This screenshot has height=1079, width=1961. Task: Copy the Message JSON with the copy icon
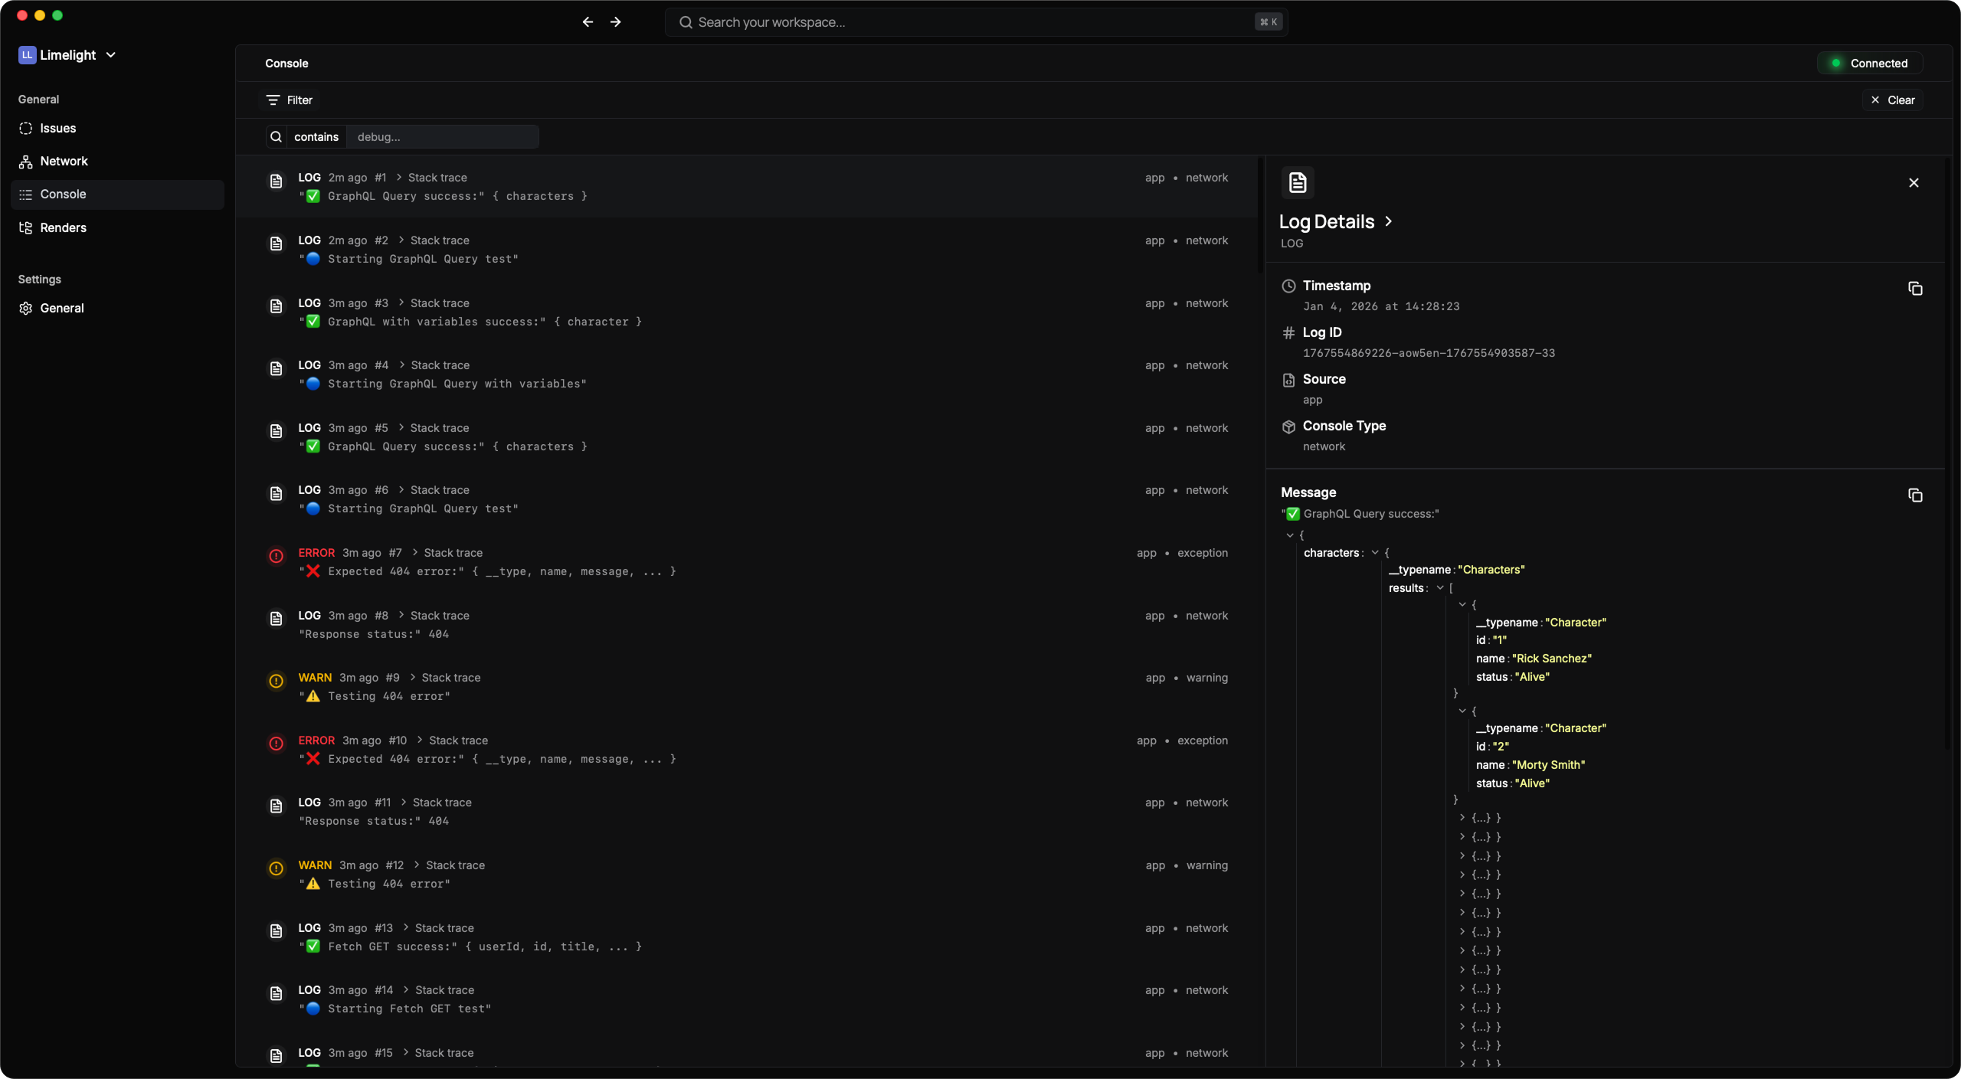[1914, 495]
